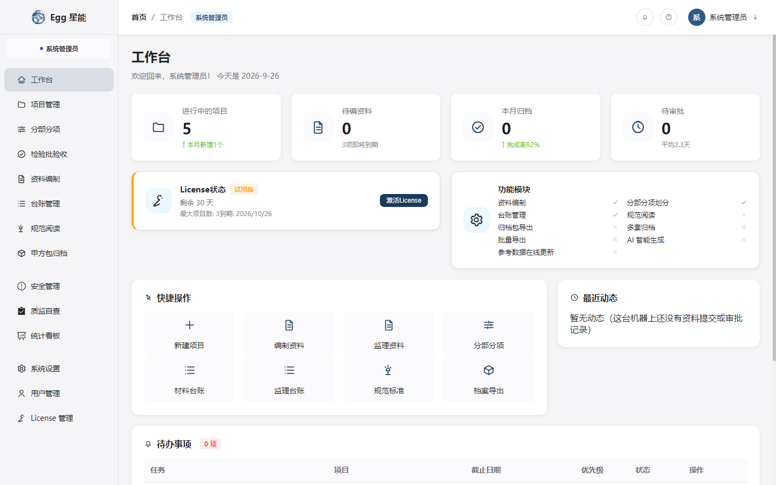Open 用户管理 in the sidebar
The image size is (776, 485).
[x=59, y=393]
